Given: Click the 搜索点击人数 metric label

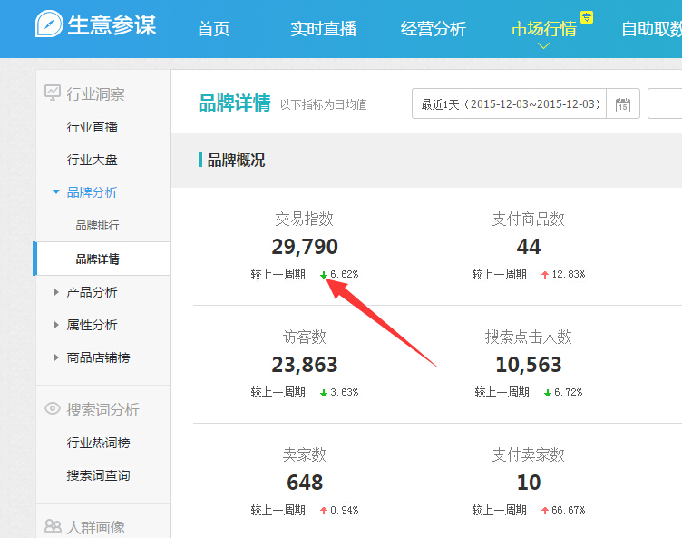Looking at the screenshot, I should pyautogui.click(x=529, y=337).
